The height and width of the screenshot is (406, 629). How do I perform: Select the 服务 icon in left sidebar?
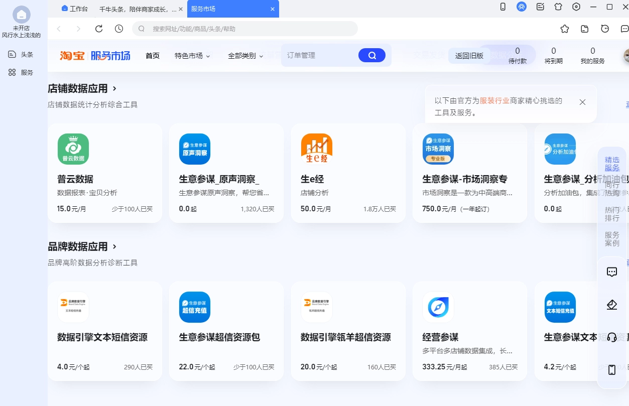pyautogui.click(x=12, y=72)
